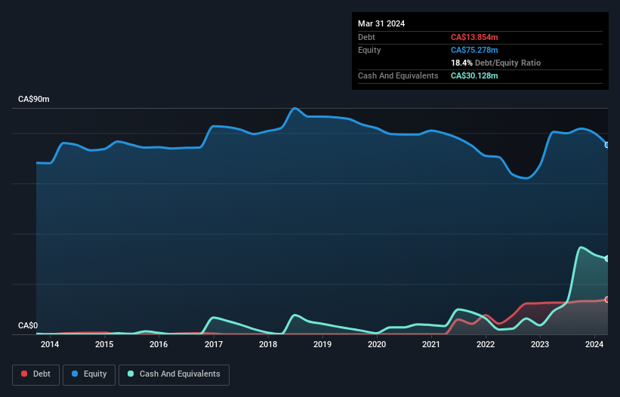Click the CA$90m y-axis label
This screenshot has width=620, height=397.
tap(34, 99)
